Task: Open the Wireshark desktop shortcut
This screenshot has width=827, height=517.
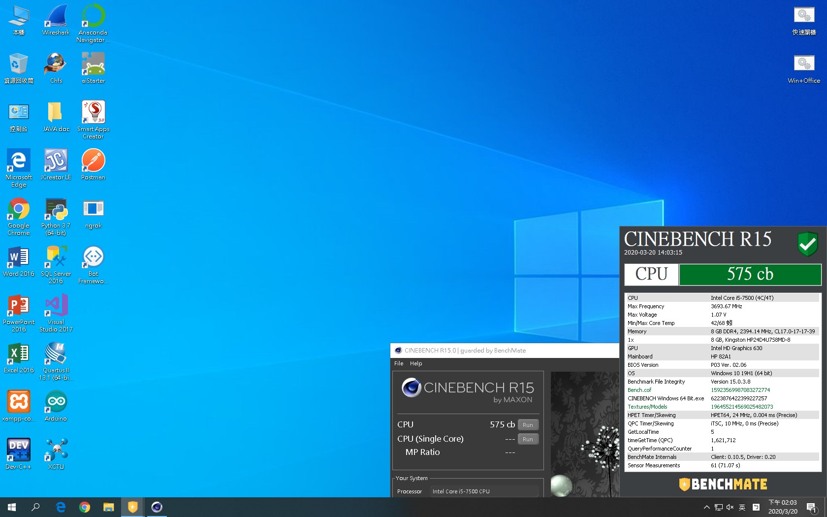Action: [x=56, y=20]
